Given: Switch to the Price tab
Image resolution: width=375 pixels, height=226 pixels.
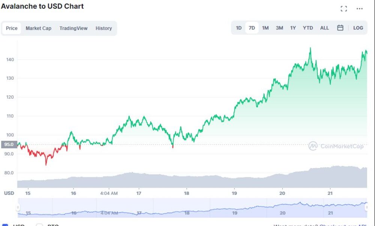Looking at the screenshot, I should [x=12, y=28].
